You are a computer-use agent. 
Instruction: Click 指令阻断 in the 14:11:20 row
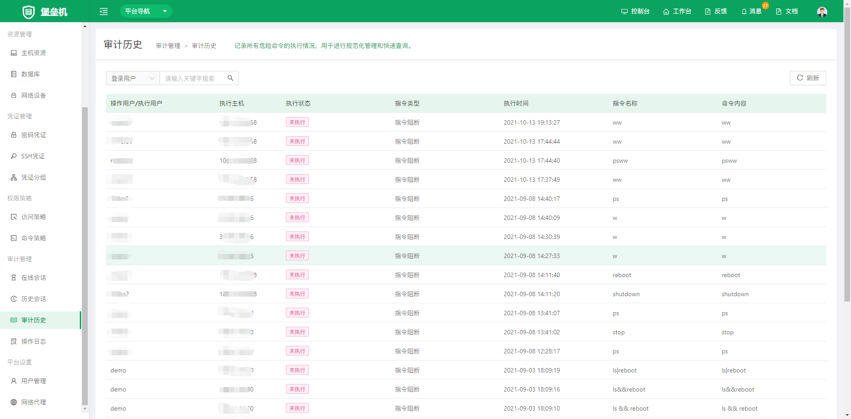coord(407,294)
